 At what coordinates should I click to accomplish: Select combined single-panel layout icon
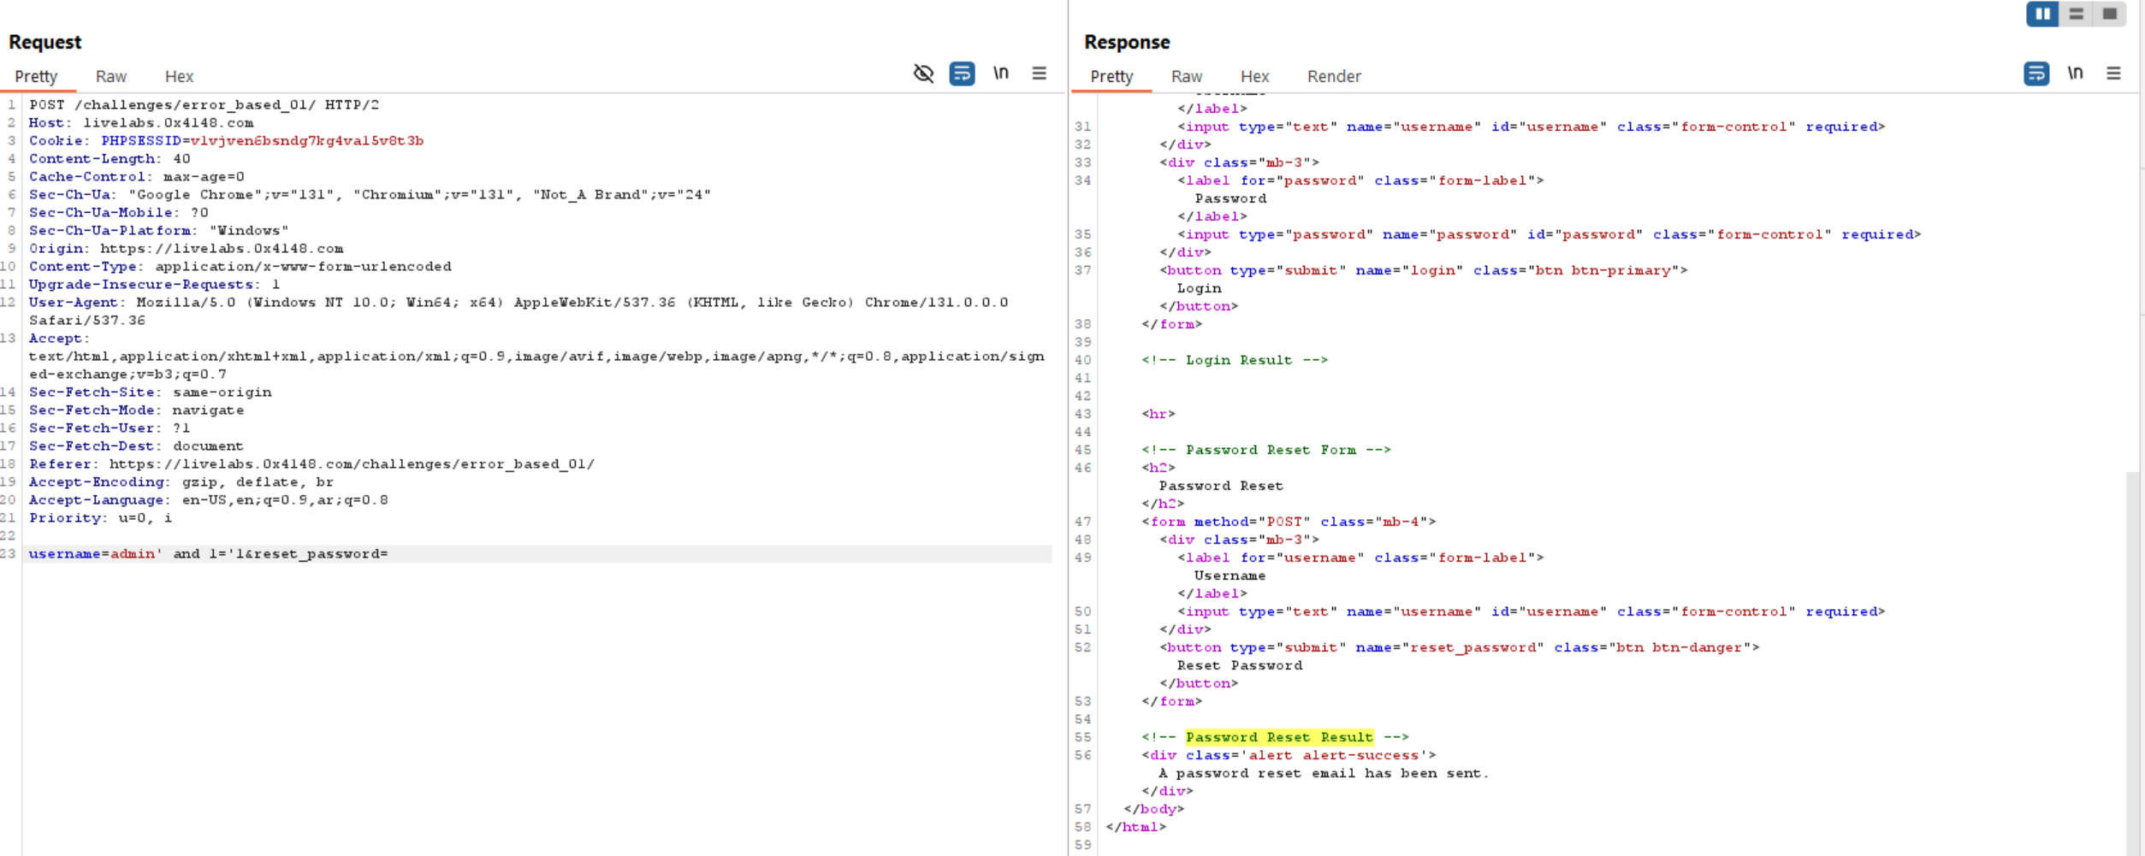point(2109,14)
